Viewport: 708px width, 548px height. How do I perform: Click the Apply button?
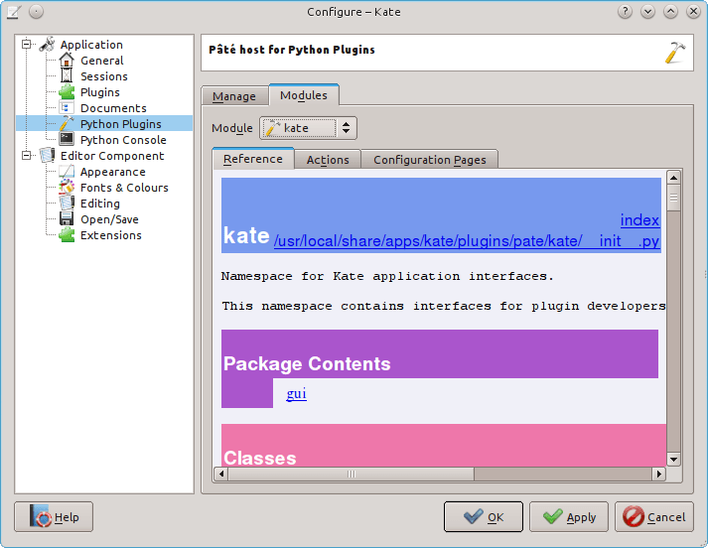569,517
